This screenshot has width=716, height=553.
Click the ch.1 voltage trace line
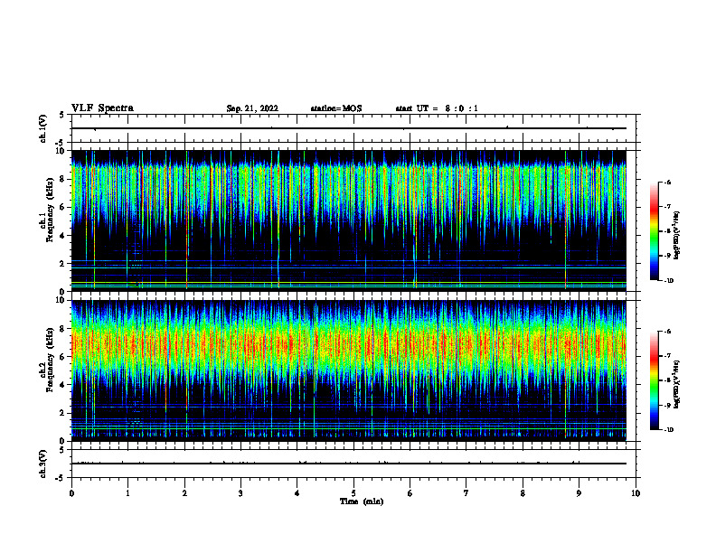(x=349, y=128)
